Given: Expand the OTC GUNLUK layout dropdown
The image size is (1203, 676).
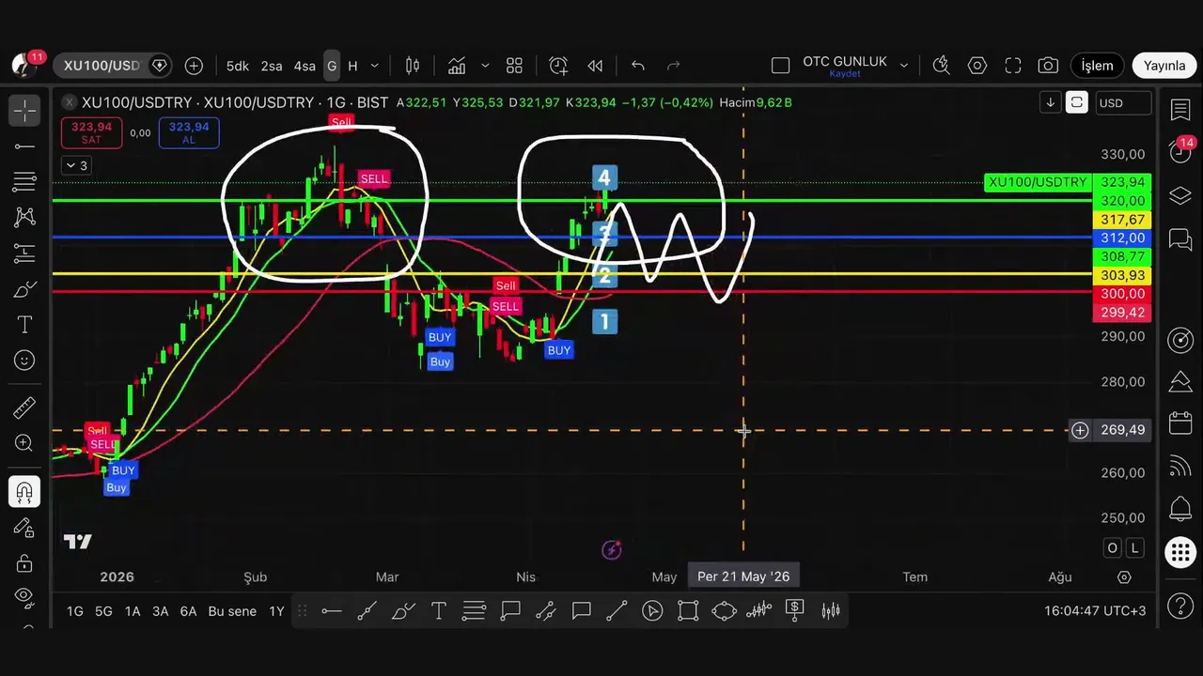Looking at the screenshot, I should point(904,66).
